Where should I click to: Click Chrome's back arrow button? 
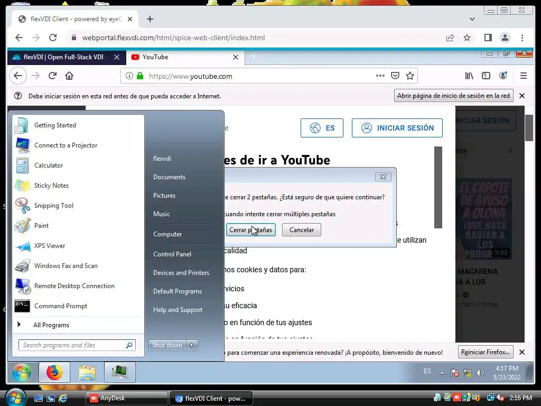19,38
